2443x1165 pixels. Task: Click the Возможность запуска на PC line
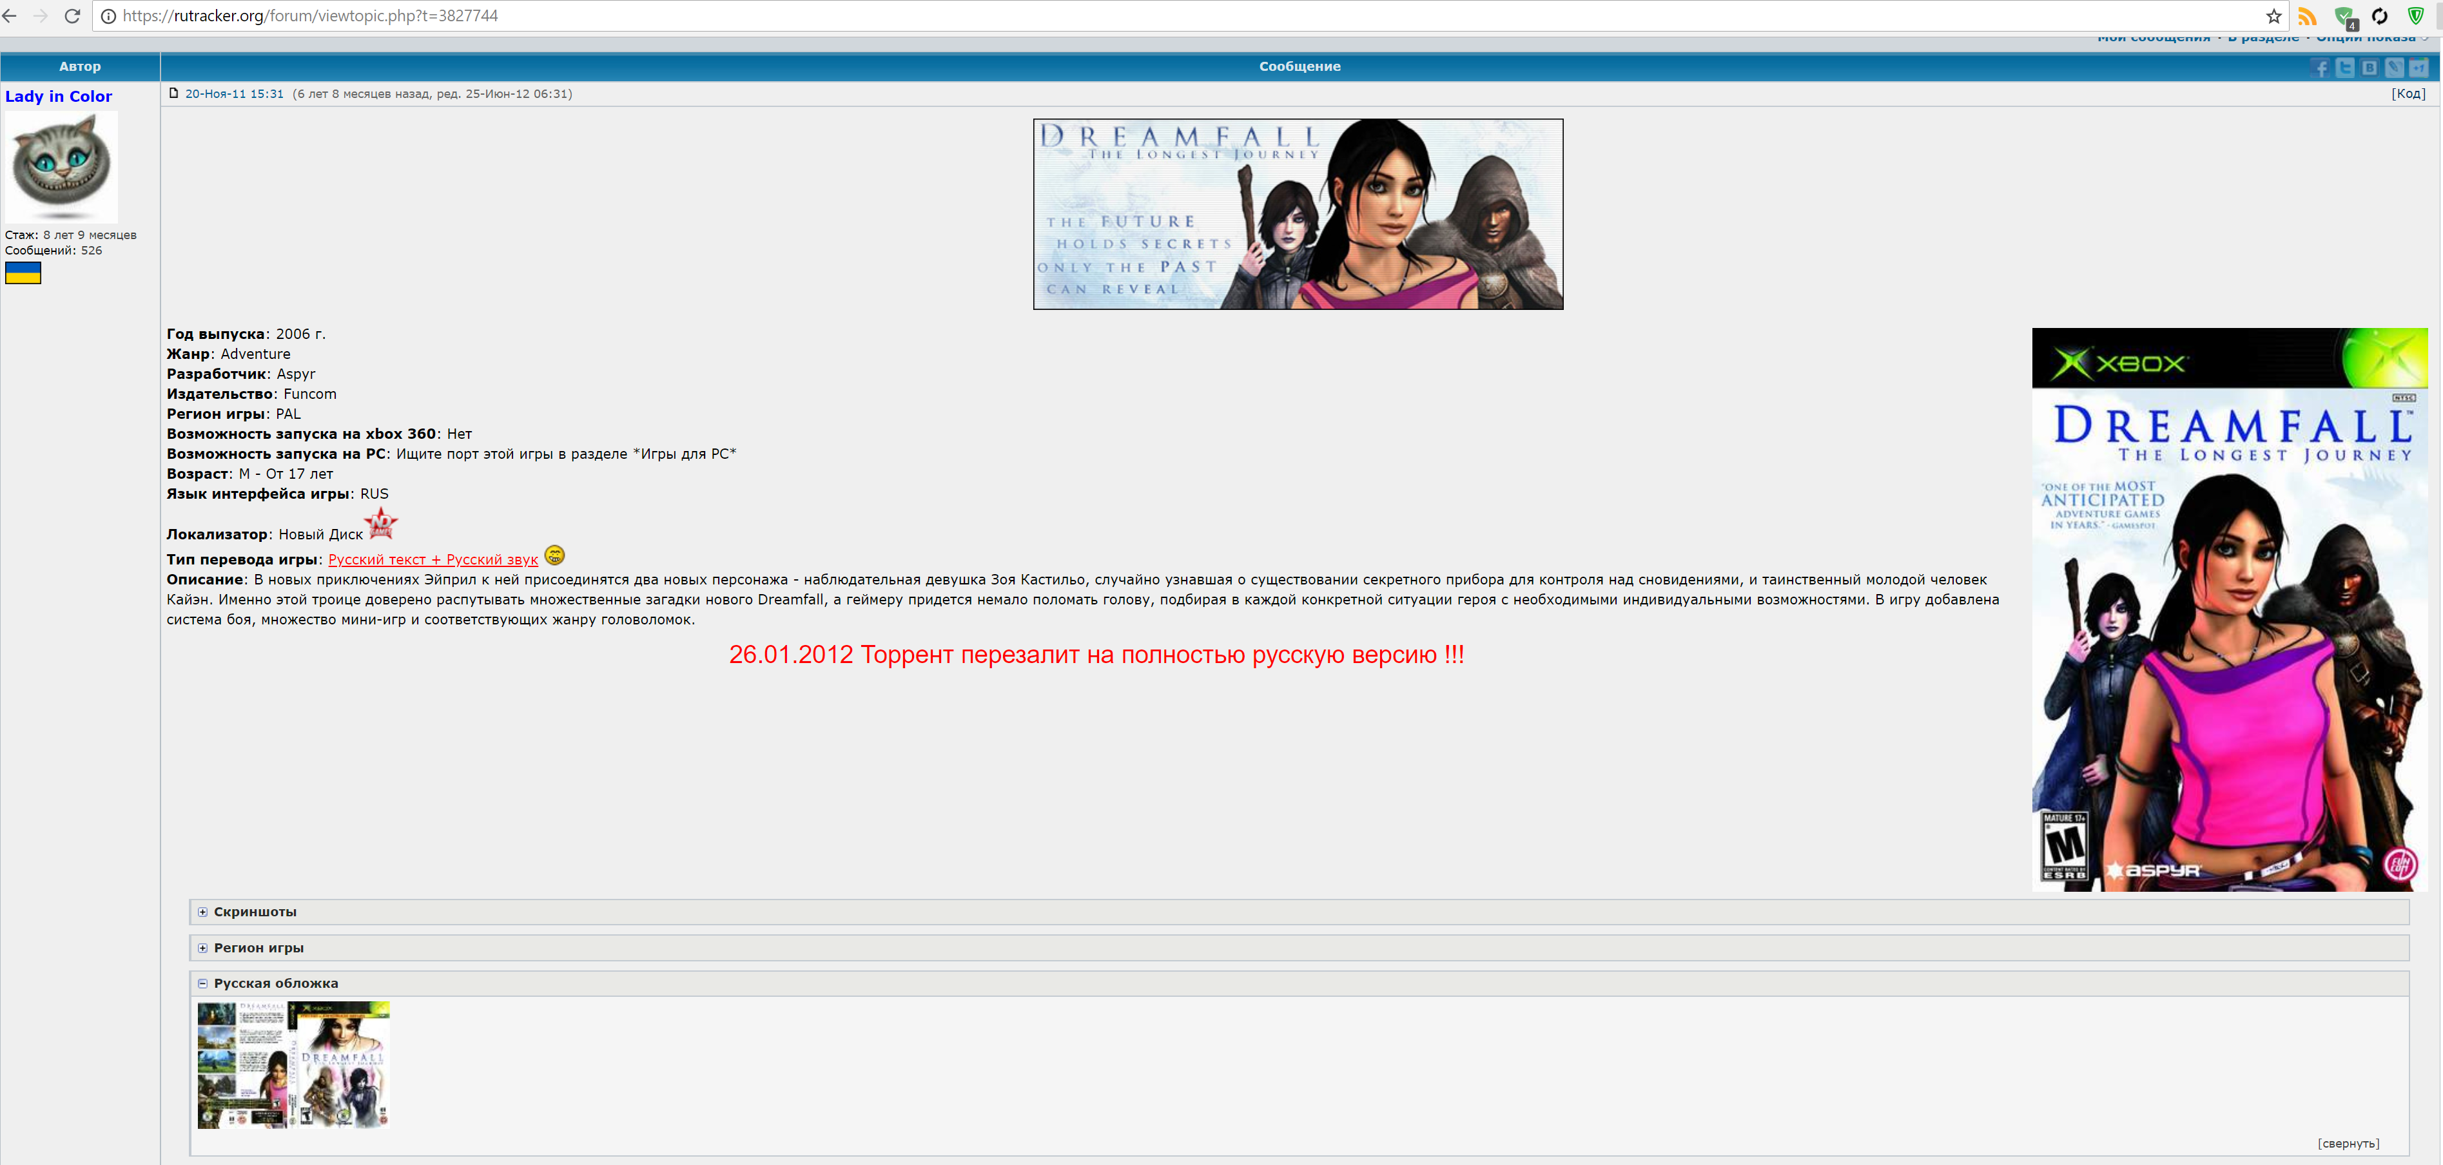(x=451, y=454)
